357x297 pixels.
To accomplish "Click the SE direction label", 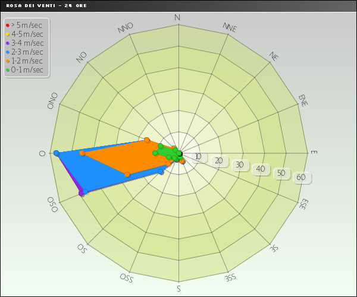I will pyautogui.click(x=274, y=248).
